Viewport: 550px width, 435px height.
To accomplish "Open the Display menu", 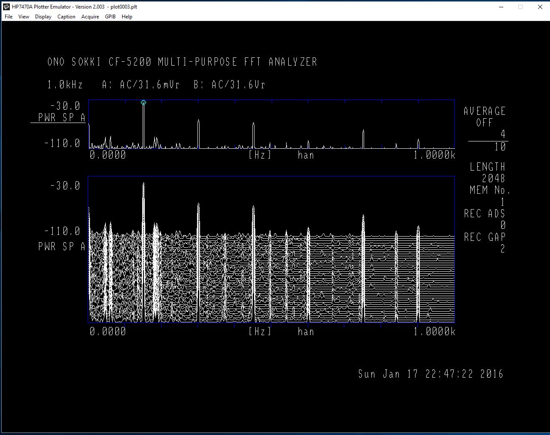I will coord(43,17).
